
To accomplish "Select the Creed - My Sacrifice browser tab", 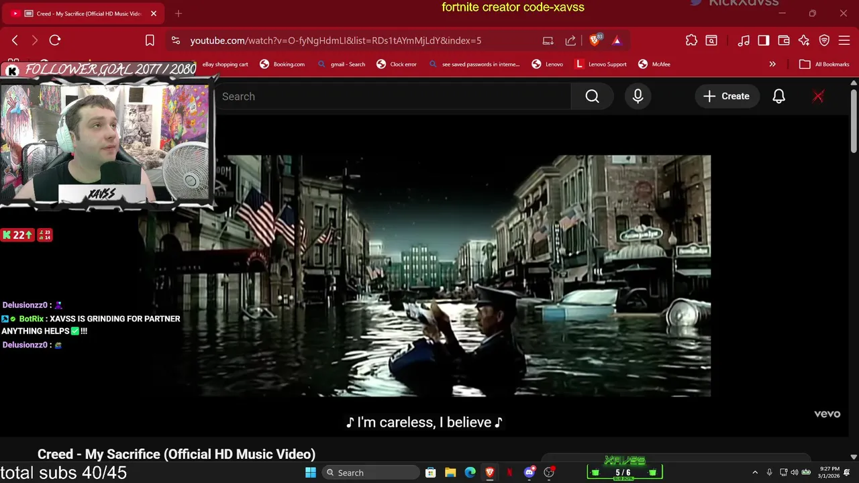I will [84, 13].
